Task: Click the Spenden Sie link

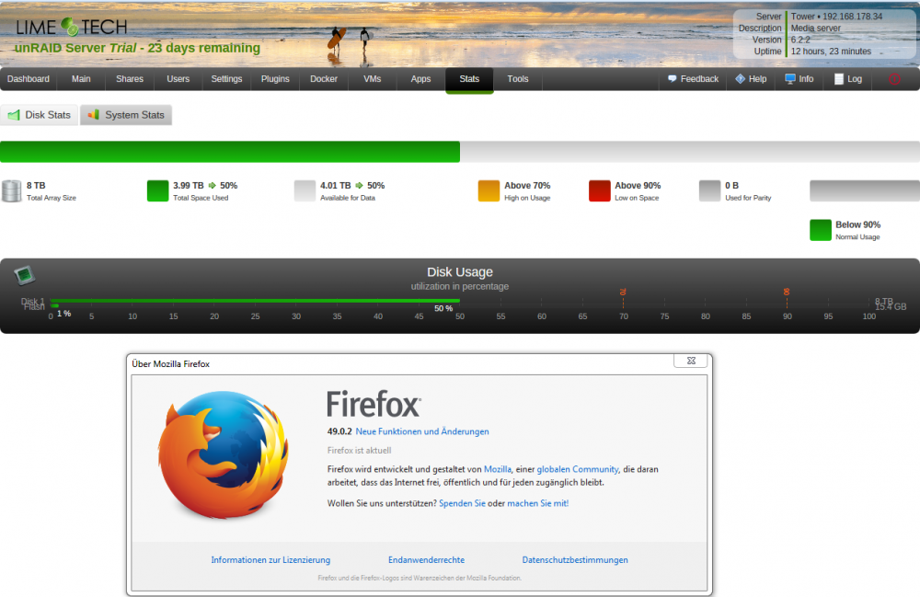Action: [x=462, y=503]
